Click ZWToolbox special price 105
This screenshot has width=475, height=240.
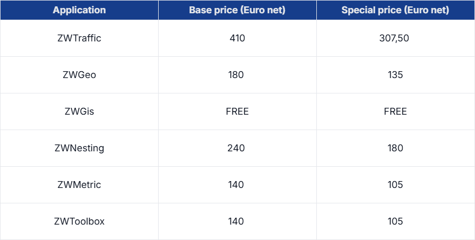point(395,221)
